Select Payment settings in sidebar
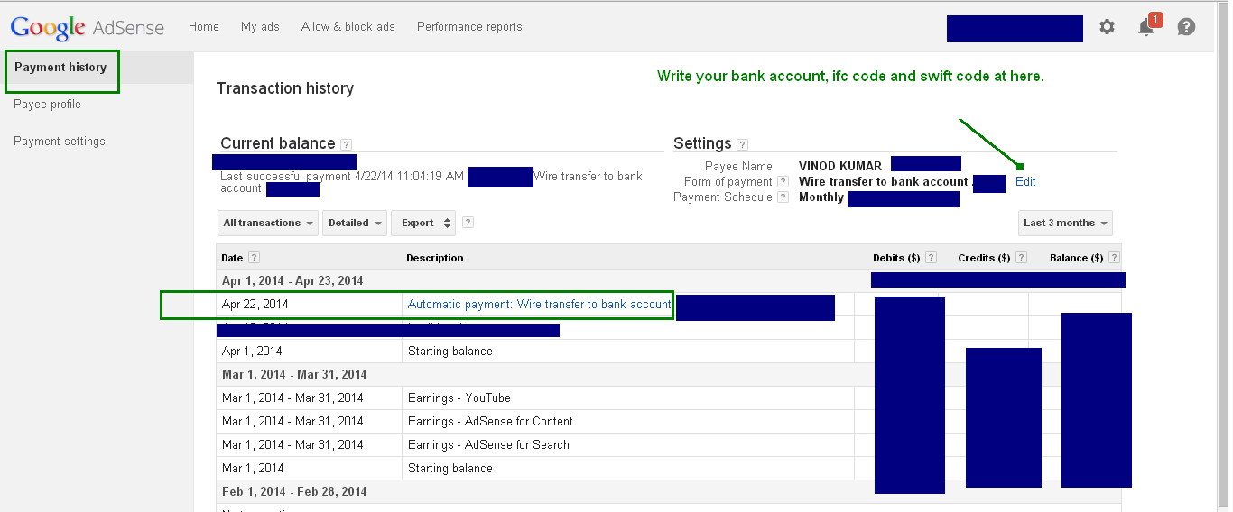The width and height of the screenshot is (1233, 512). [60, 142]
